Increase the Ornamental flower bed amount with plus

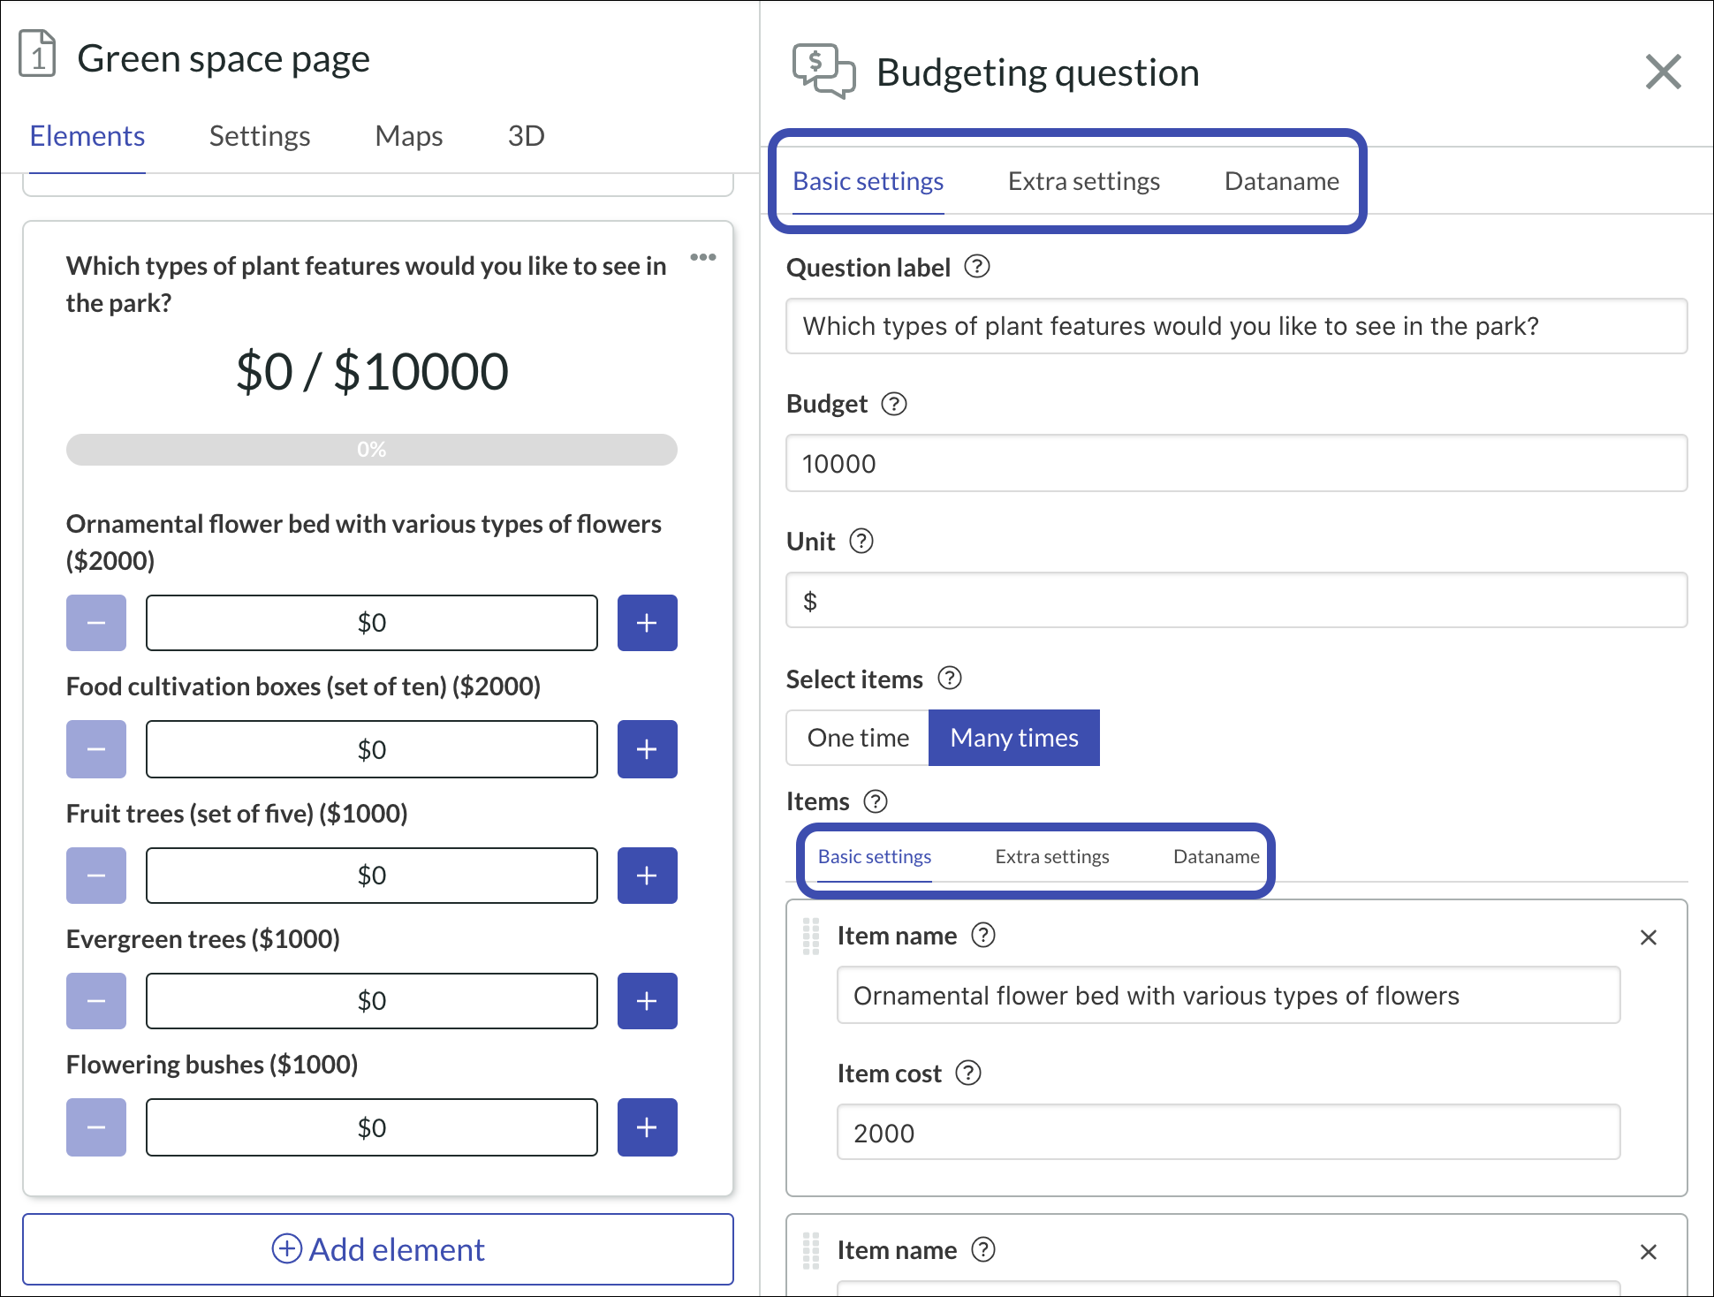coord(648,623)
